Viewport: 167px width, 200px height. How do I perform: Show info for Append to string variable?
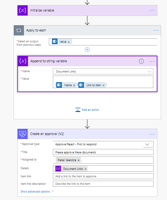pyautogui.click(x=141, y=61)
